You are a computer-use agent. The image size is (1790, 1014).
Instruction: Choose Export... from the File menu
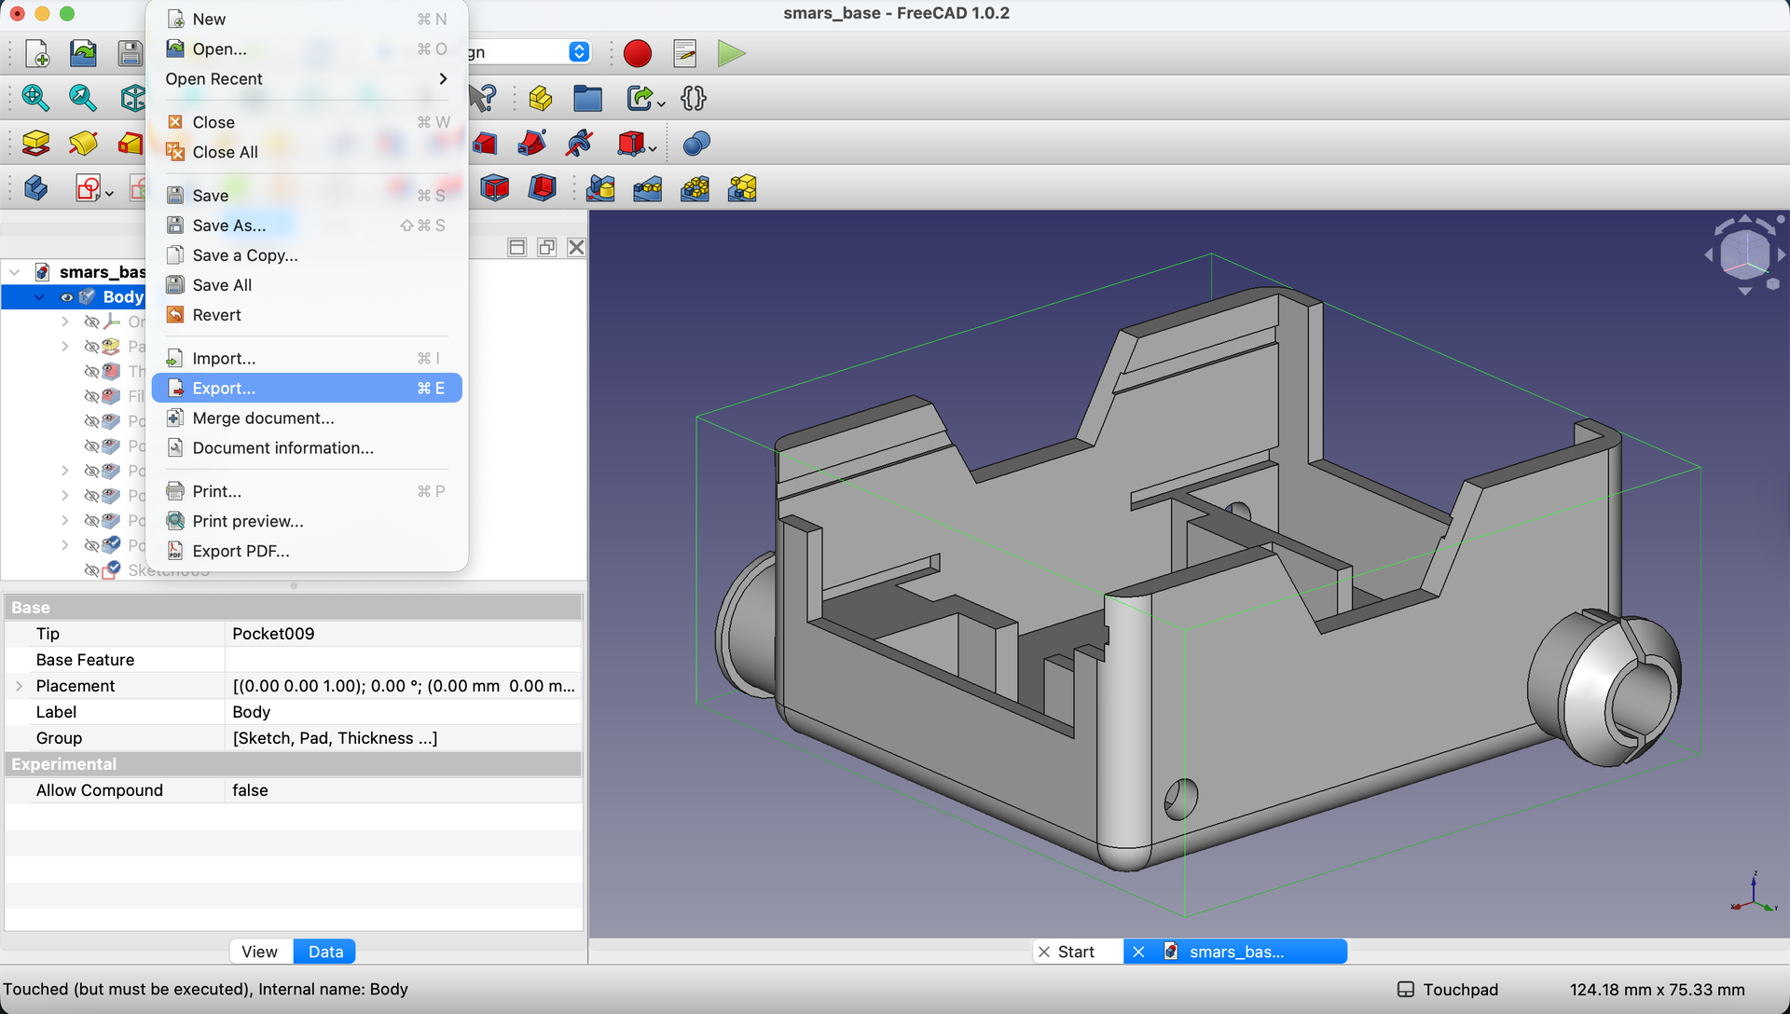(307, 388)
